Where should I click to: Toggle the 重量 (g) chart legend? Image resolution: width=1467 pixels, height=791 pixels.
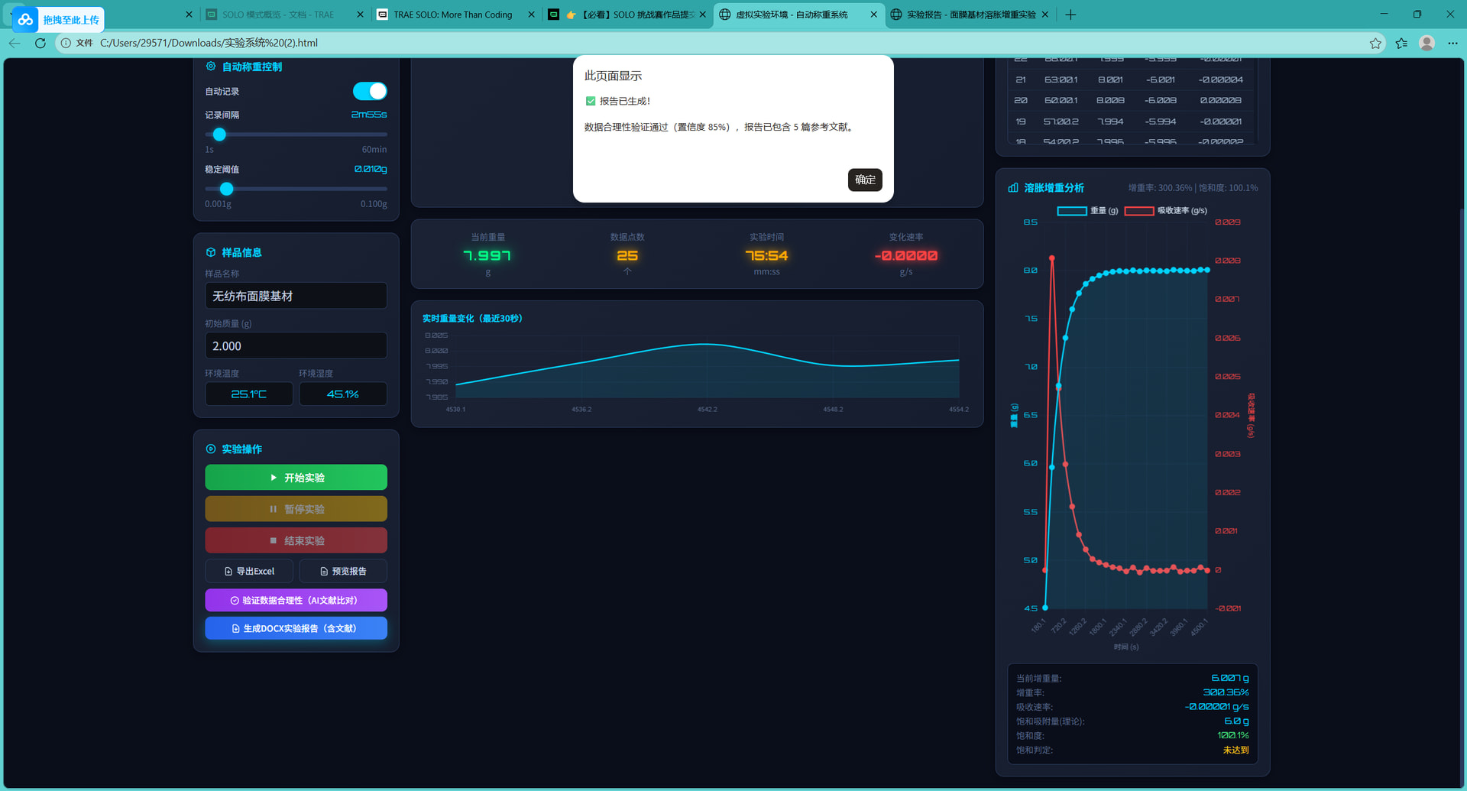[x=1087, y=211]
